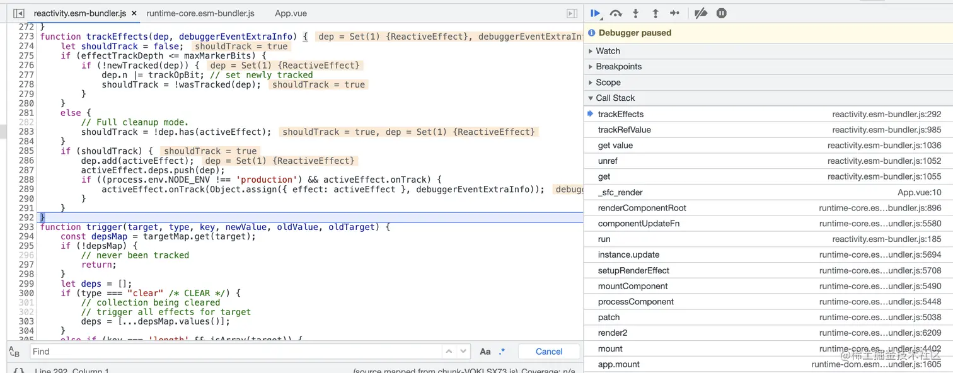Step into next function call
The image size is (953, 373).
coord(635,13)
